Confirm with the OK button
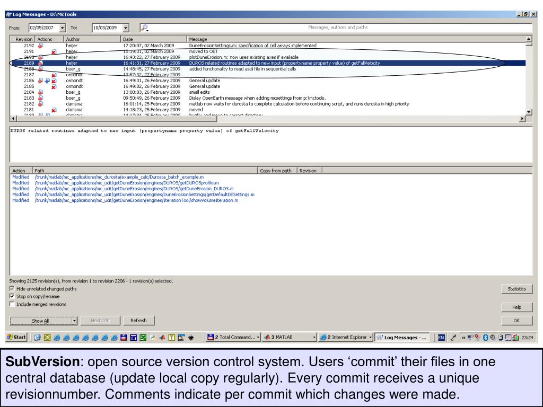The width and height of the screenshot is (543, 407). pyautogui.click(x=516, y=321)
